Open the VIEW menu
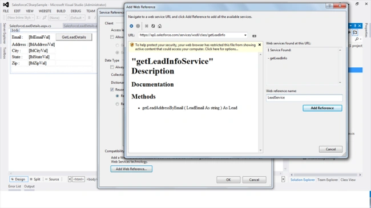Image resolution: width=371 pixels, height=208 pixels. tap(30, 11)
